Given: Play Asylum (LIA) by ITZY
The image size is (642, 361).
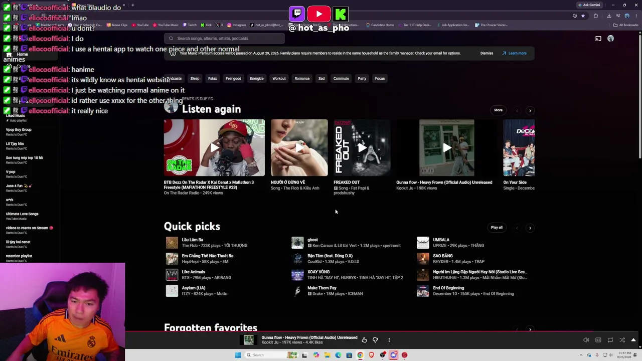Looking at the screenshot, I should coord(172,291).
